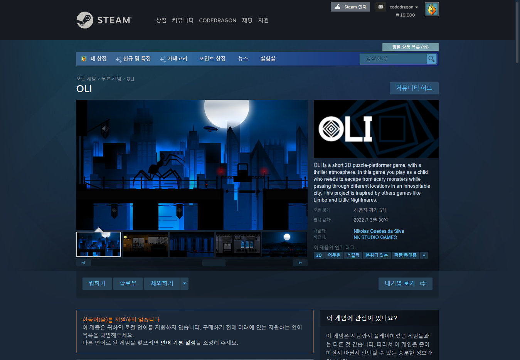Expand 카테고리 menu
The image size is (520, 360).
tap(173, 59)
